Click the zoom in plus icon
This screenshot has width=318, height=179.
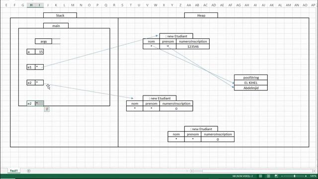coord(306,176)
